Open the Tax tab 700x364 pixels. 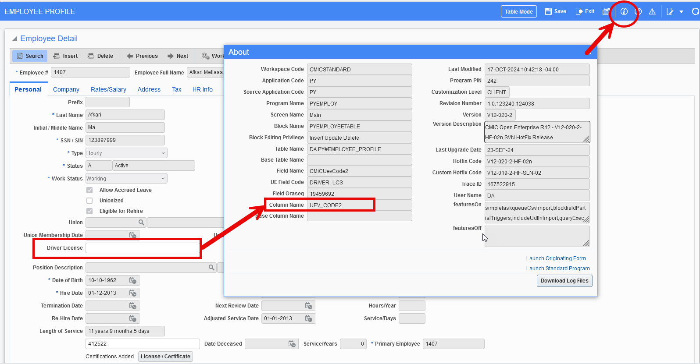coord(177,89)
